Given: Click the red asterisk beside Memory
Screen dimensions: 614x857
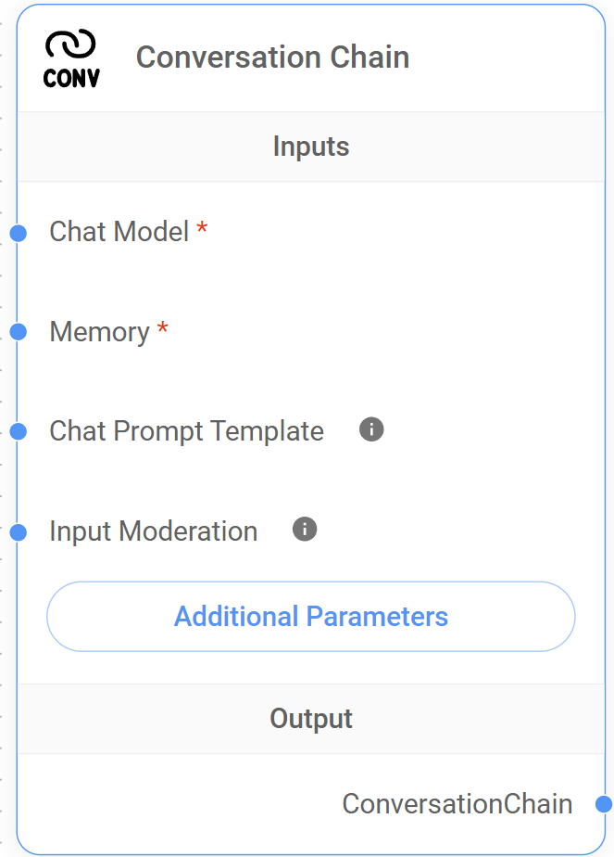Looking at the screenshot, I should pos(163,330).
